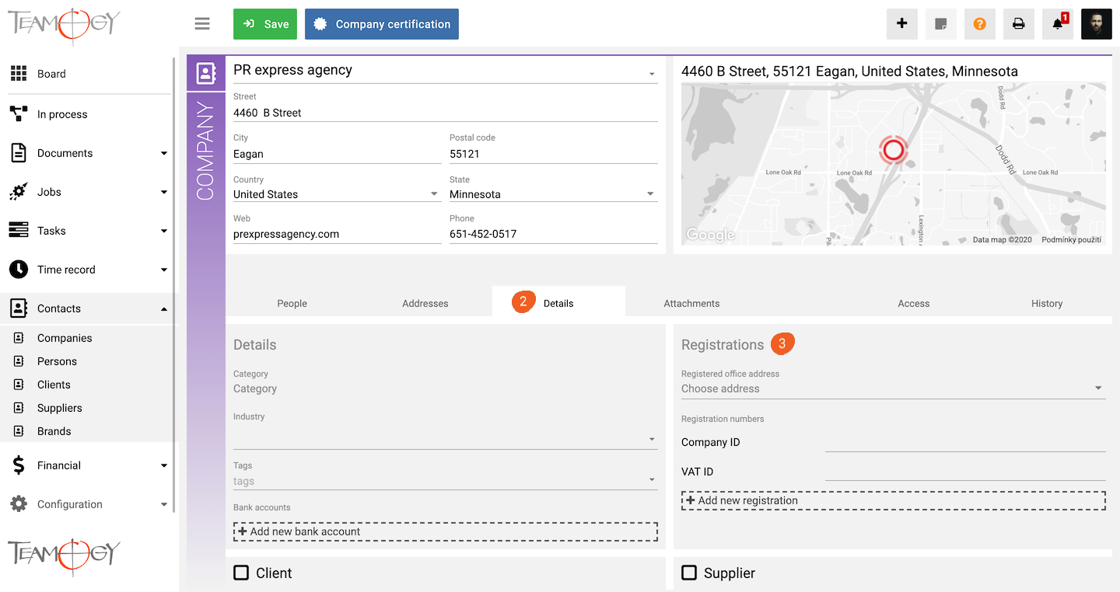This screenshot has height=592, width=1120.
Task: Open the sticky note icon
Action: point(941,24)
